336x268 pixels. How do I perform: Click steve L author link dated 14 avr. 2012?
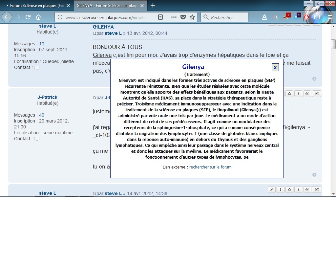pyautogui.click(x=113, y=193)
